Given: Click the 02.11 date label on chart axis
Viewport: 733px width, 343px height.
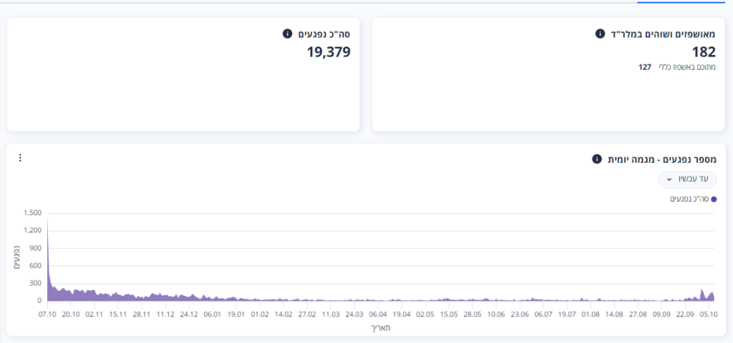Looking at the screenshot, I should point(94,314).
